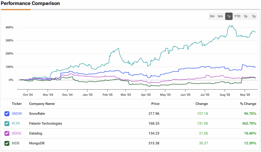
Task: Uncheck the SNOW ticker checkbox
Action: point(7,114)
